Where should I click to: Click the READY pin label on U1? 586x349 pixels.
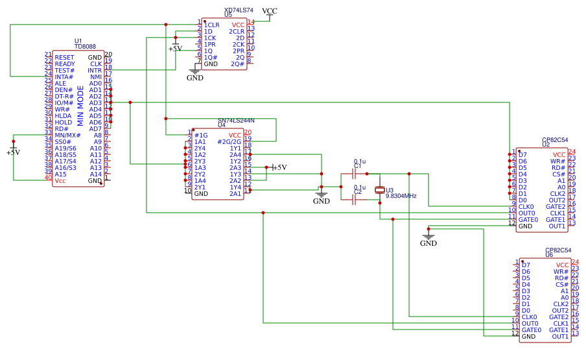tap(65, 64)
